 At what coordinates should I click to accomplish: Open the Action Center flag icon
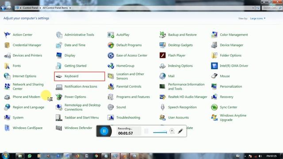pos(7,34)
